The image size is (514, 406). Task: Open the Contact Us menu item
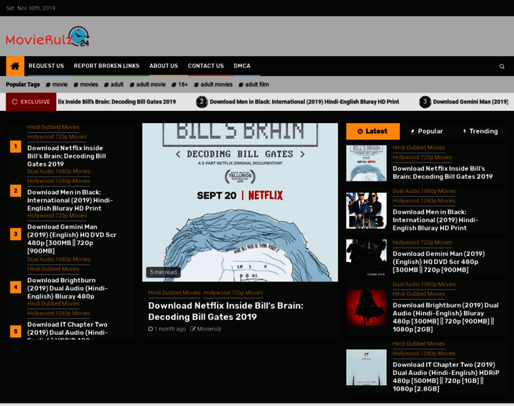206,66
